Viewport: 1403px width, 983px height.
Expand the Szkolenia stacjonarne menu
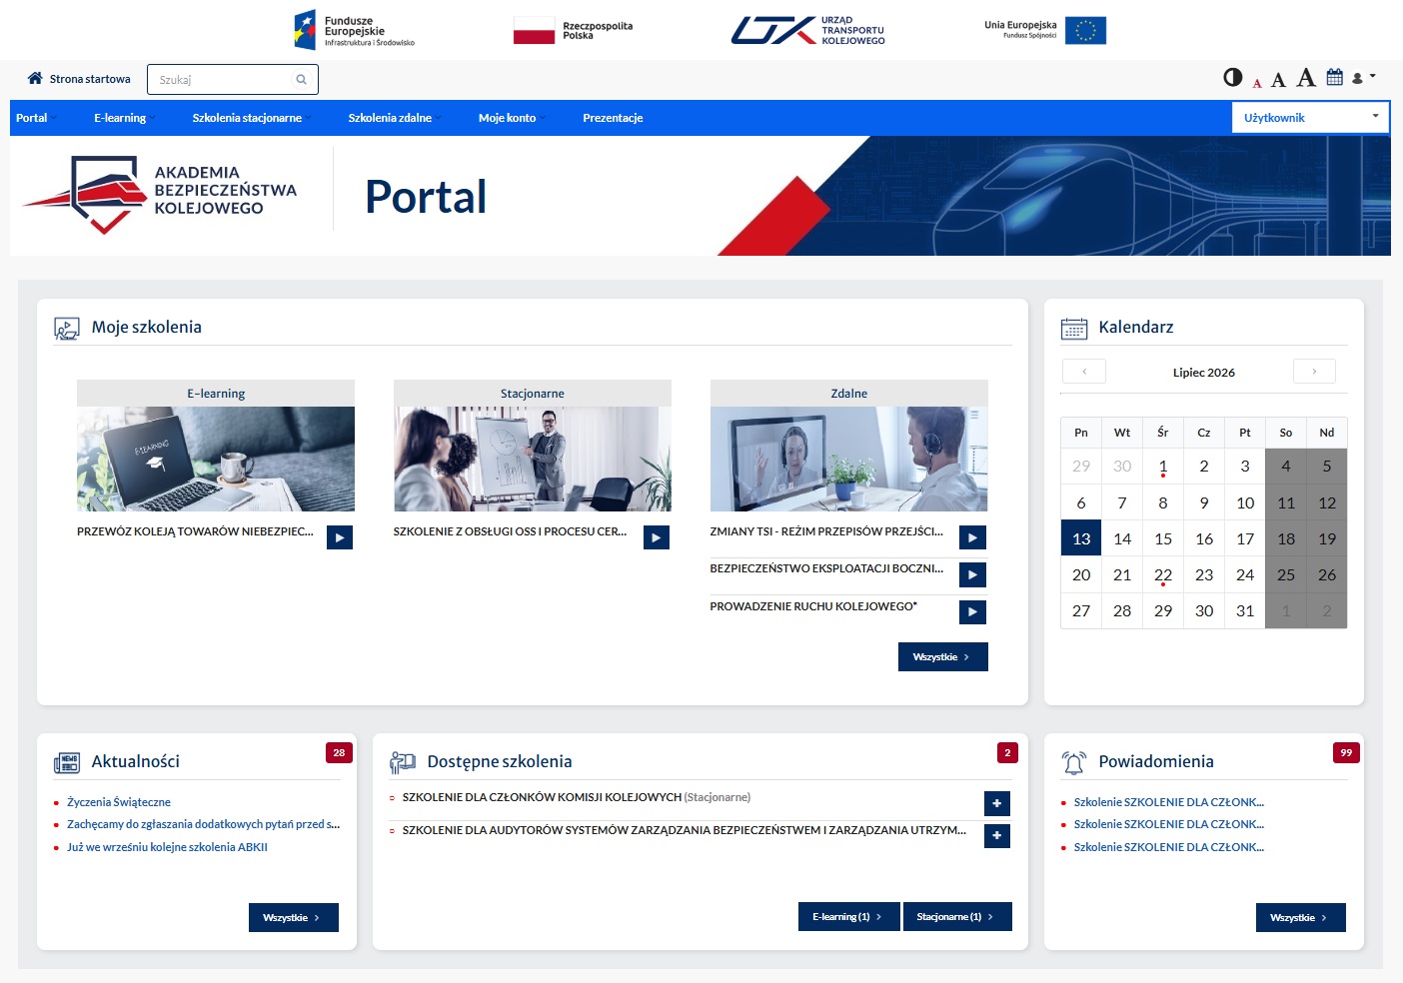point(250,118)
